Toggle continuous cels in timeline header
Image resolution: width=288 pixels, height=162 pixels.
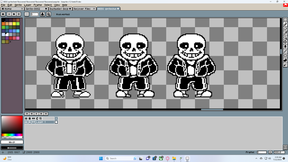pyautogui.click(x=33, y=118)
